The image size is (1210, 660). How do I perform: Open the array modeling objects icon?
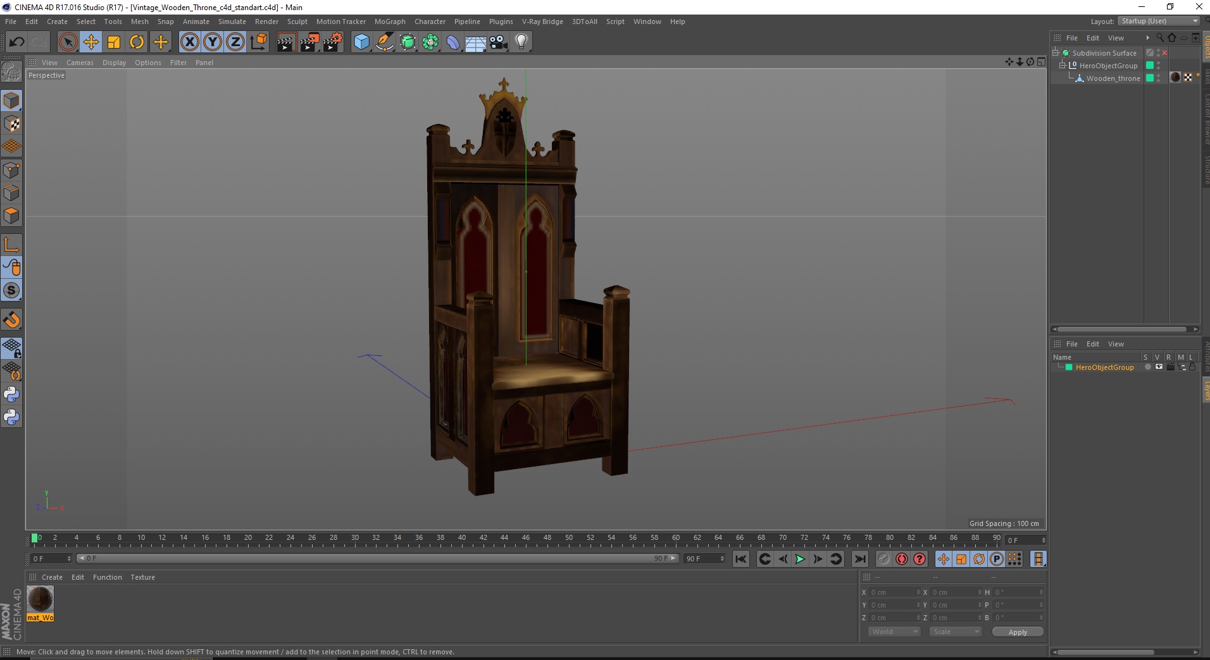(x=431, y=42)
